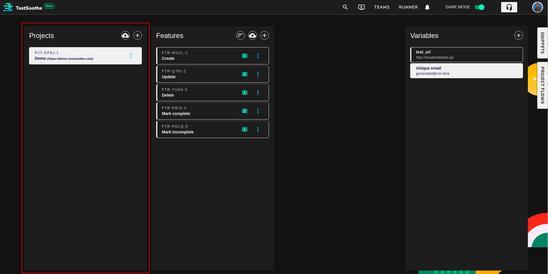Open the Update feature
Viewport: 548px width, 274px height.
(213, 74)
